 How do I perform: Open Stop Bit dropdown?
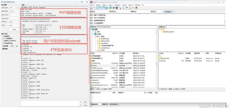click(x=14, y=19)
